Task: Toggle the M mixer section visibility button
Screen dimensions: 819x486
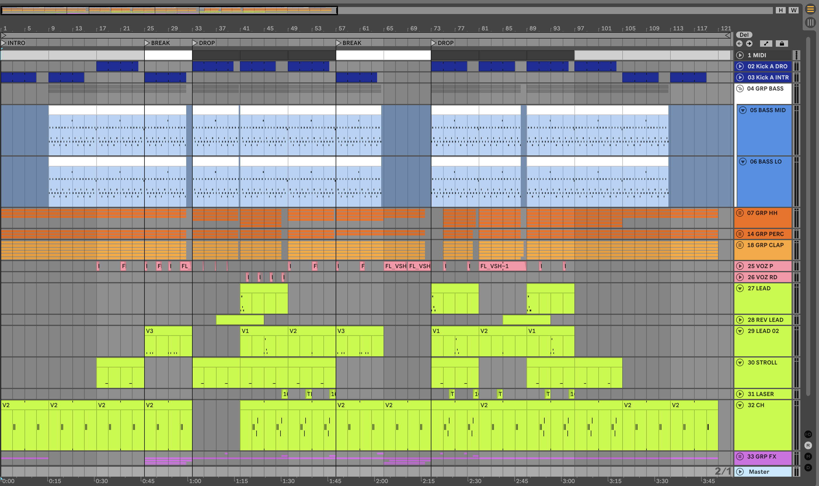Action: (808, 456)
